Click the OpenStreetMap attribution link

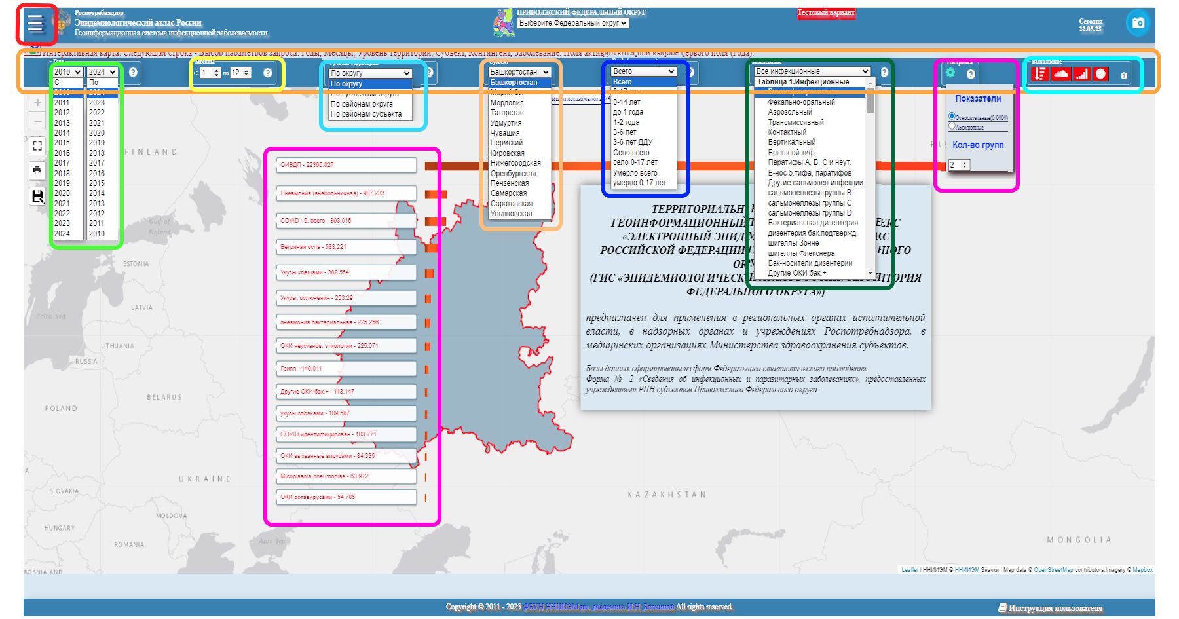[x=1053, y=570]
